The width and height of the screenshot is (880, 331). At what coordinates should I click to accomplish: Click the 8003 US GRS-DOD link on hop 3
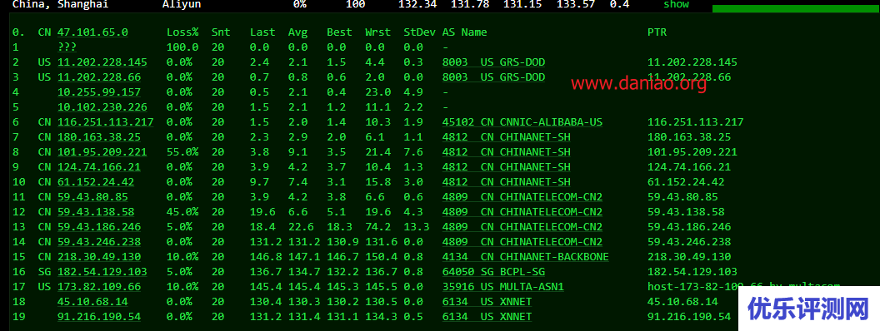[493, 77]
